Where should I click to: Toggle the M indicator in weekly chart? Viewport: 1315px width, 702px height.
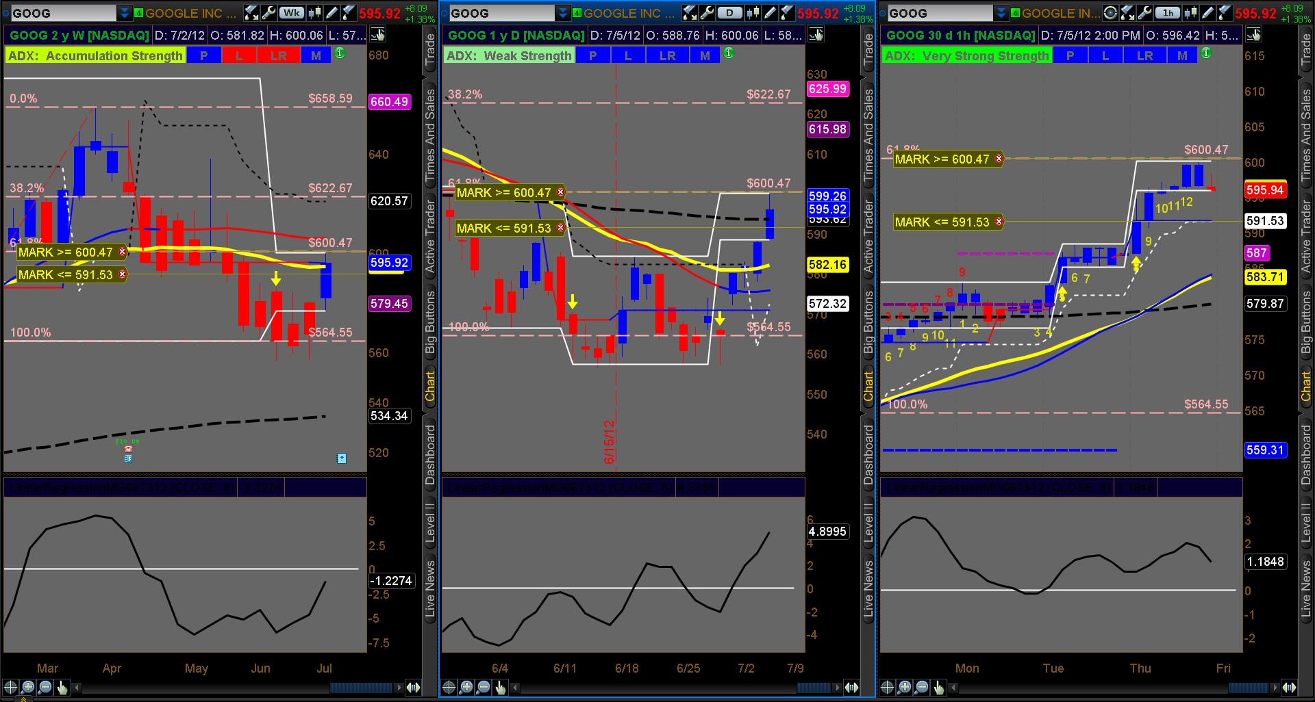(316, 55)
